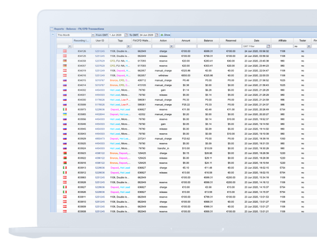Viewport: 317px width, 242px height.
Task: Click the Russian flag in row 834002
Action: click(x=65, y=90)
